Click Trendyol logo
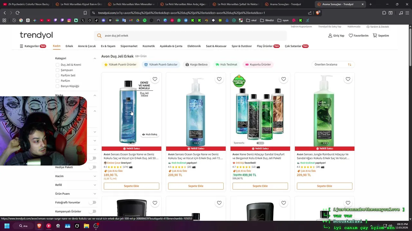The image size is (412, 231). point(36,35)
